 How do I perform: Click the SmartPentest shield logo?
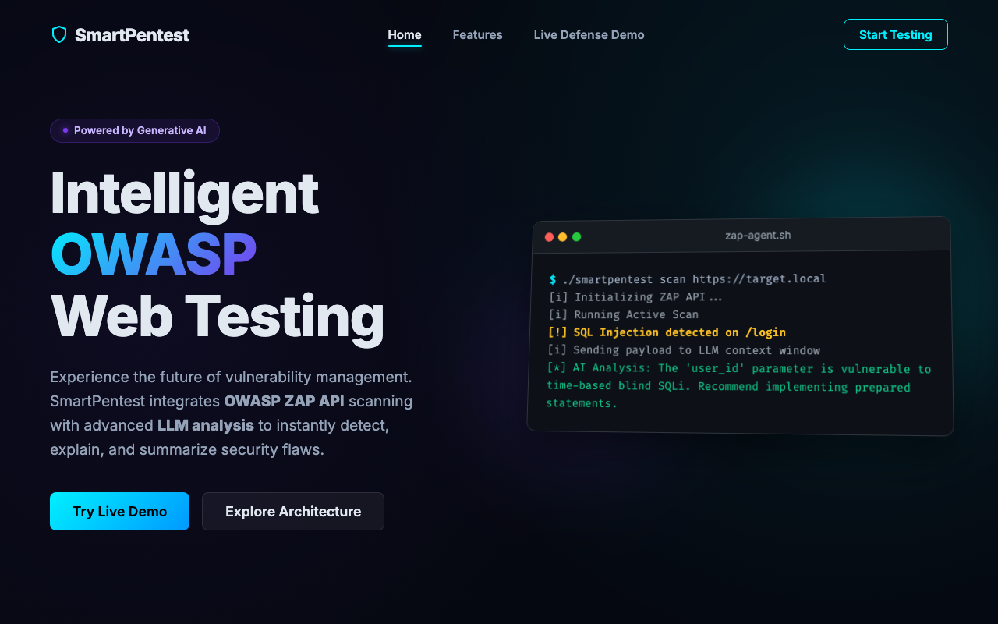(x=59, y=34)
